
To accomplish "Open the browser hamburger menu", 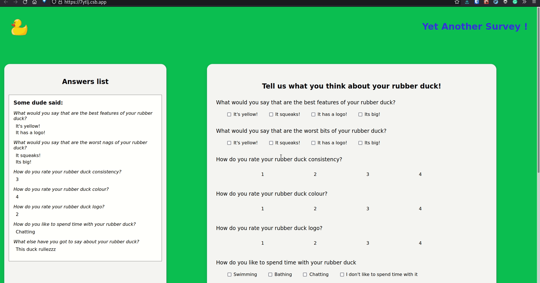I will [x=534, y=2].
